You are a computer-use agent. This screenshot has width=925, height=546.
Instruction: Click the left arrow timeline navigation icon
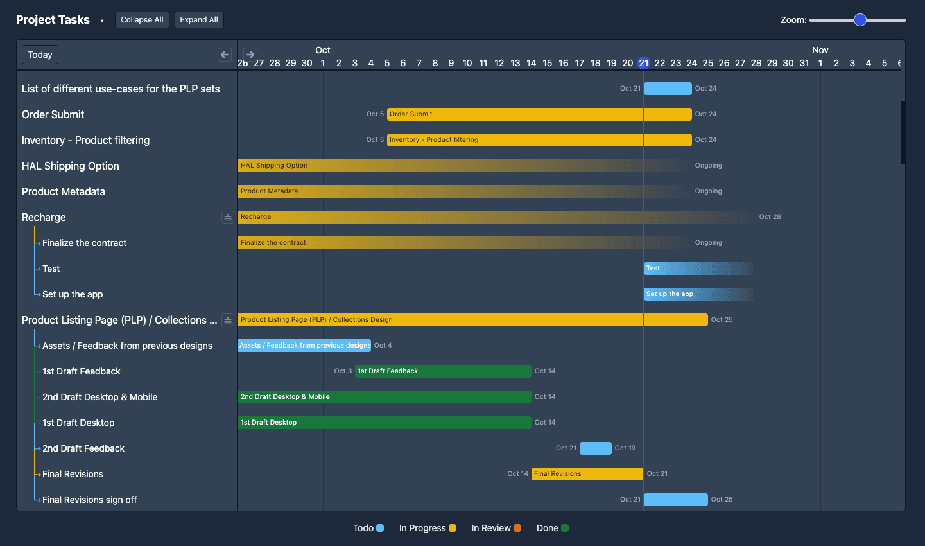coord(225,55)
